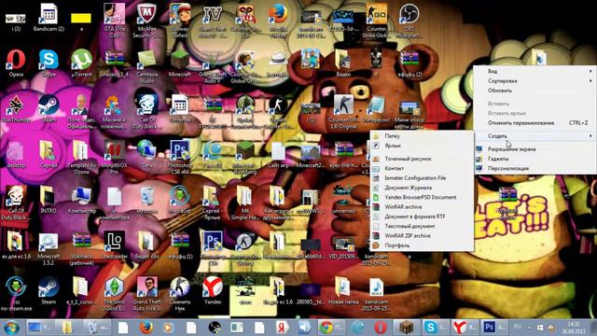Select the LoadLoader desktop icon
This screenshot has width=597, height=336.
click(114, 245)
